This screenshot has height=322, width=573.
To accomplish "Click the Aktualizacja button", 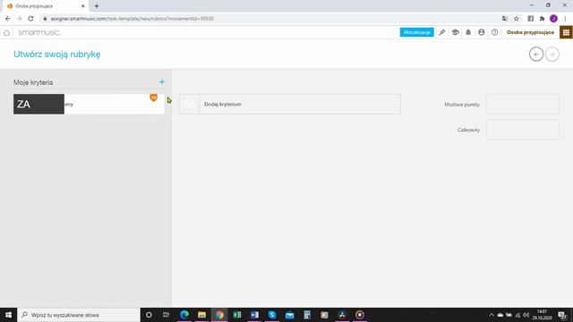I will coord(416,32).
